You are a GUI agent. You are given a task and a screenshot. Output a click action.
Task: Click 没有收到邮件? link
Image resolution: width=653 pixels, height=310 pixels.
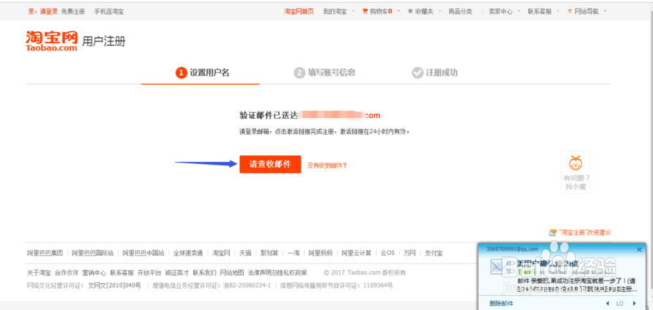[327, 165]
